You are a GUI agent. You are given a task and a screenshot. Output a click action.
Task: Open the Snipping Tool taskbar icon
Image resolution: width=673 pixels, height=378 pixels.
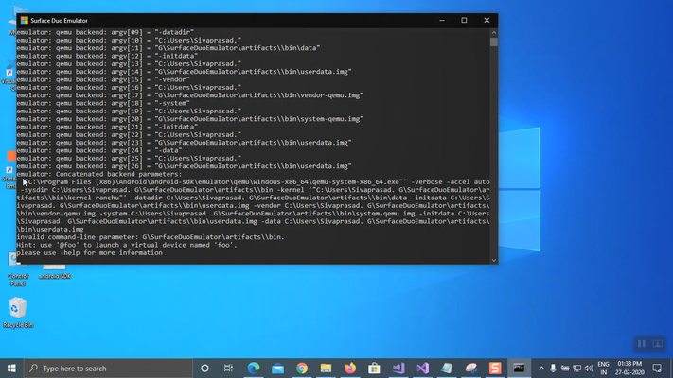point(470,369)
